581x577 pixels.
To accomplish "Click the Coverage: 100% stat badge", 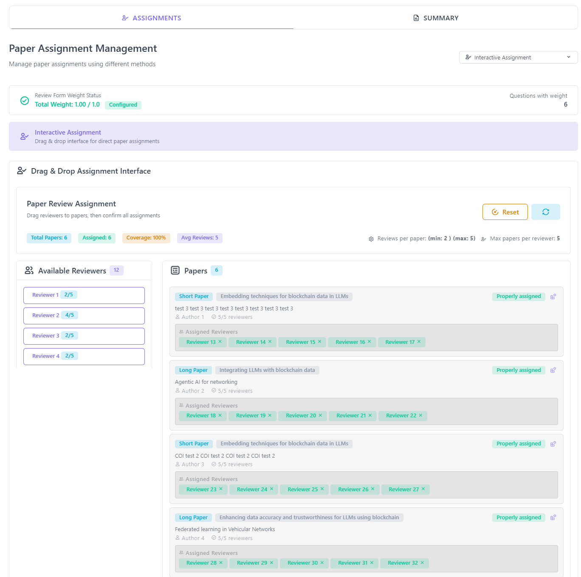I will pos(146,238).
